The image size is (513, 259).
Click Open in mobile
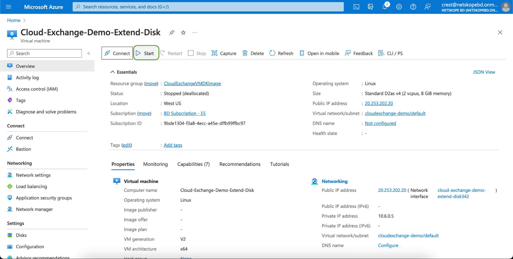click(319, 53)
